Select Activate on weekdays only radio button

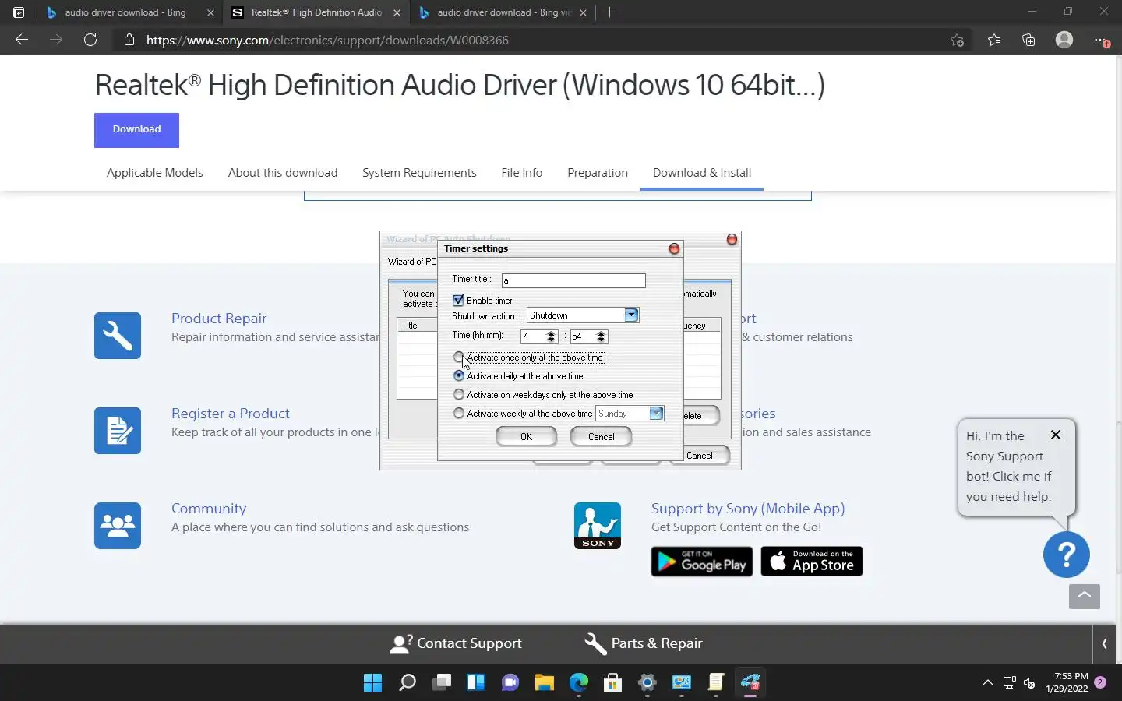(x=459, y=395)
